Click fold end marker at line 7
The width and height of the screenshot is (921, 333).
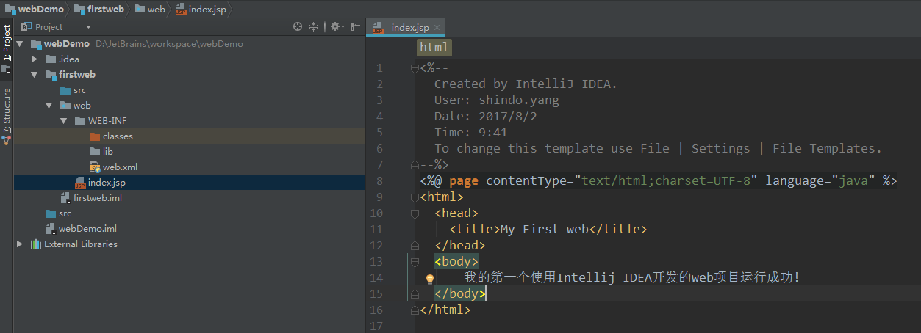pos(415,165)
